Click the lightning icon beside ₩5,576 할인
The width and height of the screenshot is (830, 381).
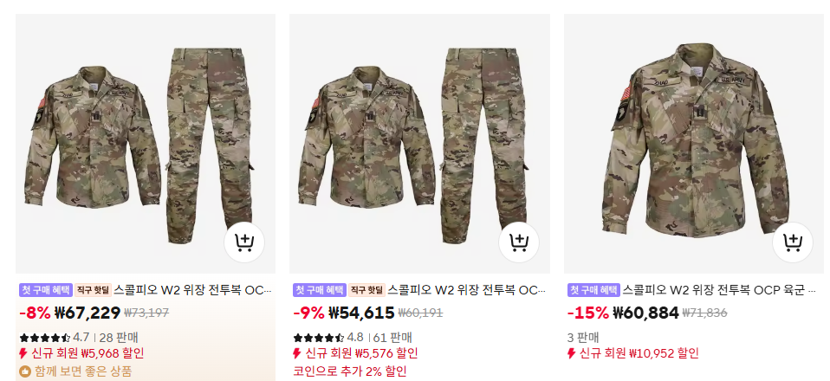pos(297,353)
